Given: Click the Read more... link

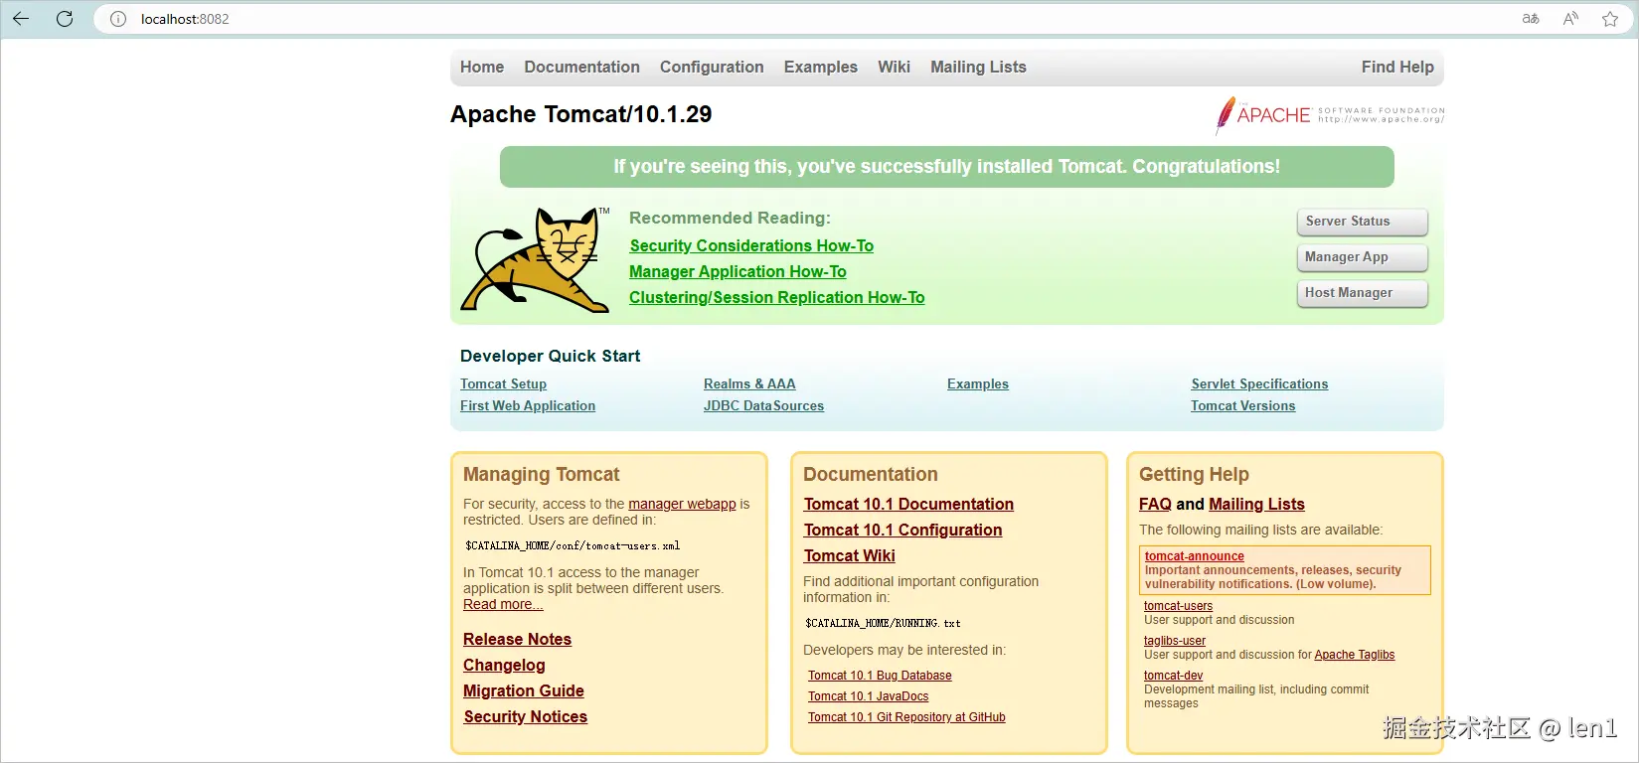Looking at the screenshot, I should 503,604.
